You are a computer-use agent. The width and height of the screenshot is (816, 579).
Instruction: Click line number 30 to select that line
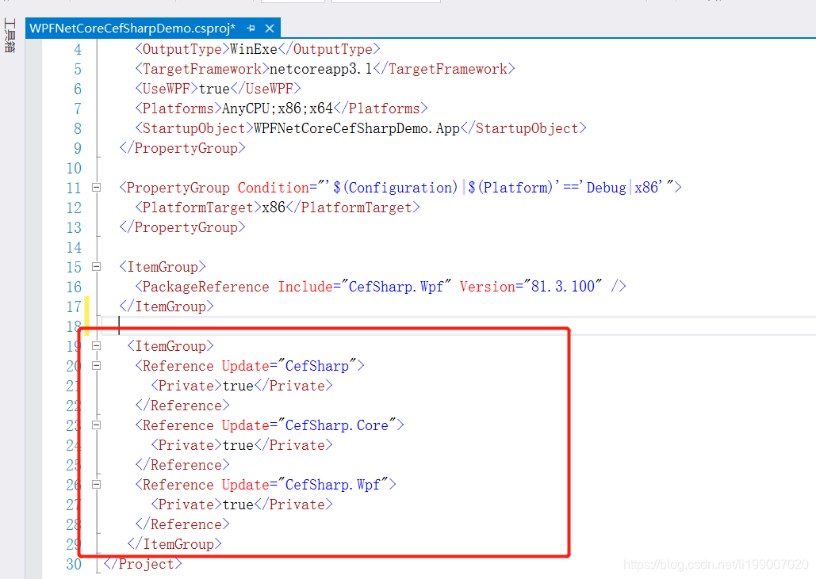(x=74, y=564)
